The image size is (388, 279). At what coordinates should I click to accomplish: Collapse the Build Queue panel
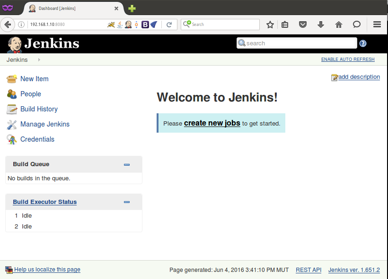tap(126, 164)
